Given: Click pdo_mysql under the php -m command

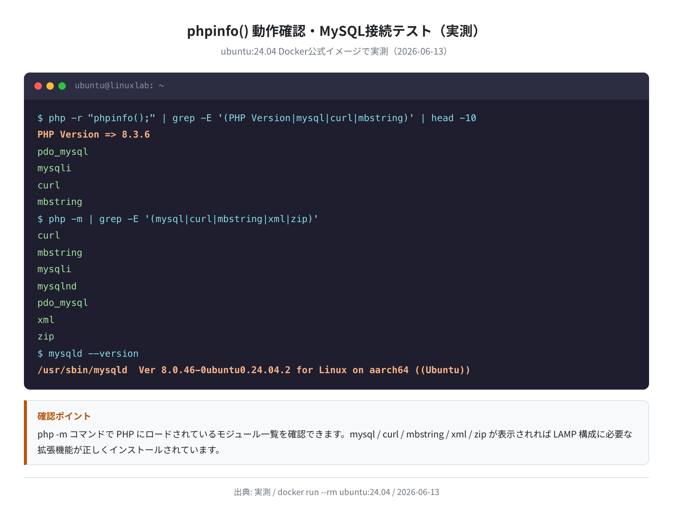Looking at the screenshot, I should tap(63, 303).
